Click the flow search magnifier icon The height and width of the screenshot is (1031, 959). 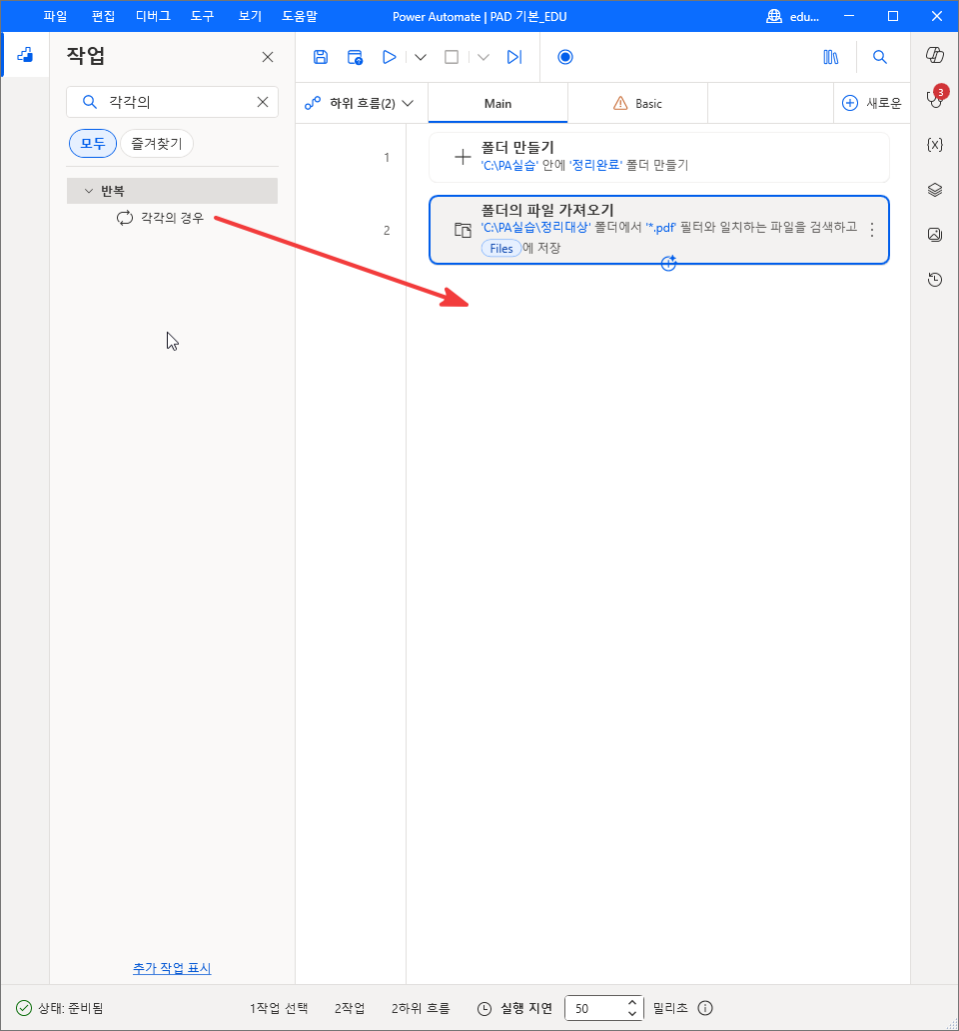pyautogui.click(x=879, y=57)
